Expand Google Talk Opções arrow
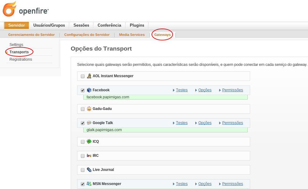 pos(196,123)
